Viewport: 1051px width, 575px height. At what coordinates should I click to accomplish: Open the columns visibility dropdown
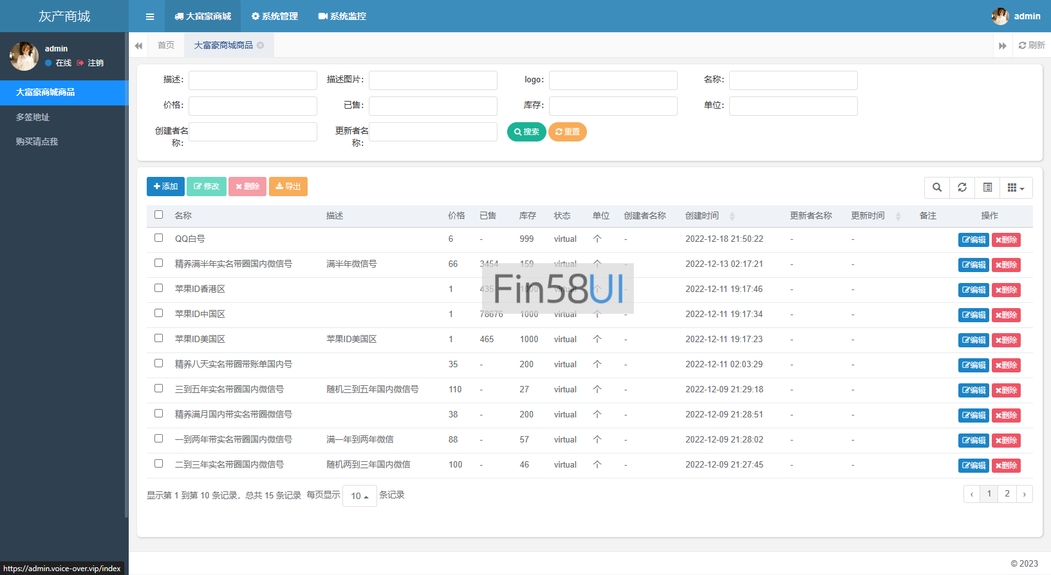tap(1016, 187)
